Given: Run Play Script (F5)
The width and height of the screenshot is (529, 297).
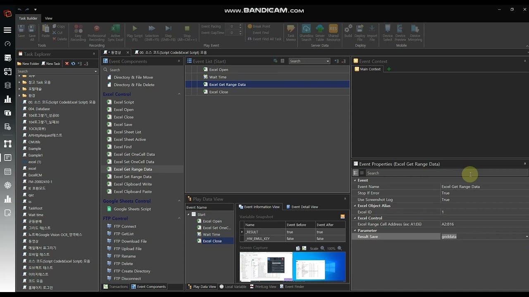Looking at the screenshot, I should pos(135,33).
